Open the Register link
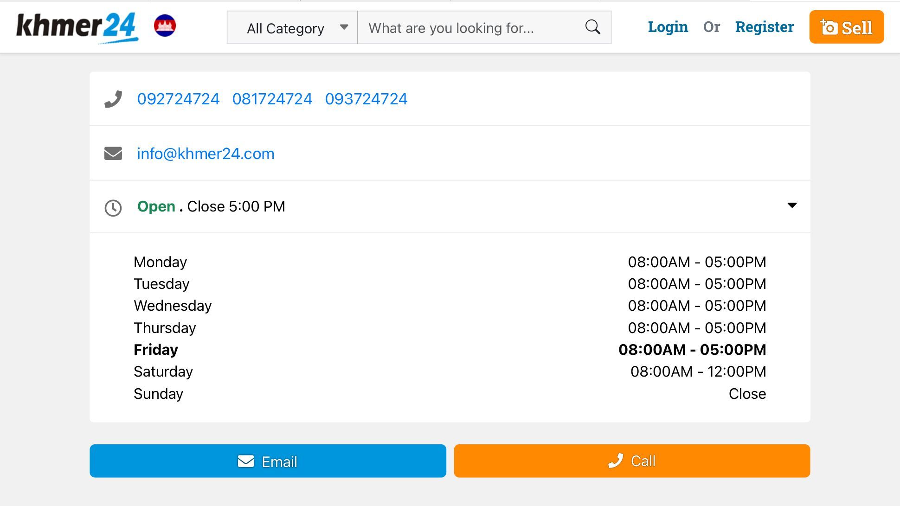900x506 pixels. [765, 27]
